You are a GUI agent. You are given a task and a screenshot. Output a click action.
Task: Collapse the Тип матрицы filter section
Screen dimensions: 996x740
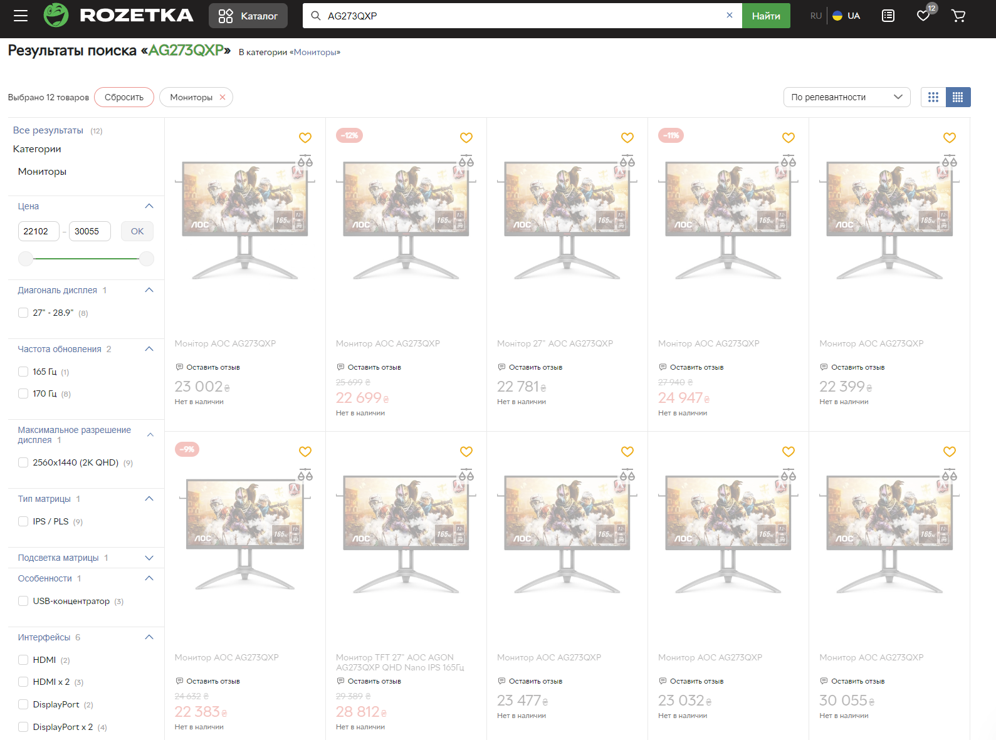click(x=149, y=499)
